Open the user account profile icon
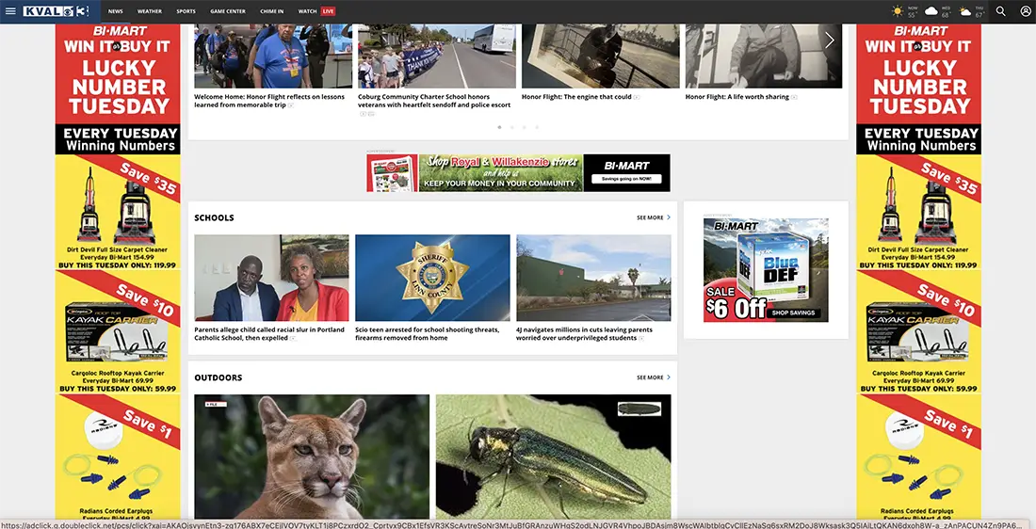The width and height of the screenshot is (1036, 529). (x=1026, y=11)
